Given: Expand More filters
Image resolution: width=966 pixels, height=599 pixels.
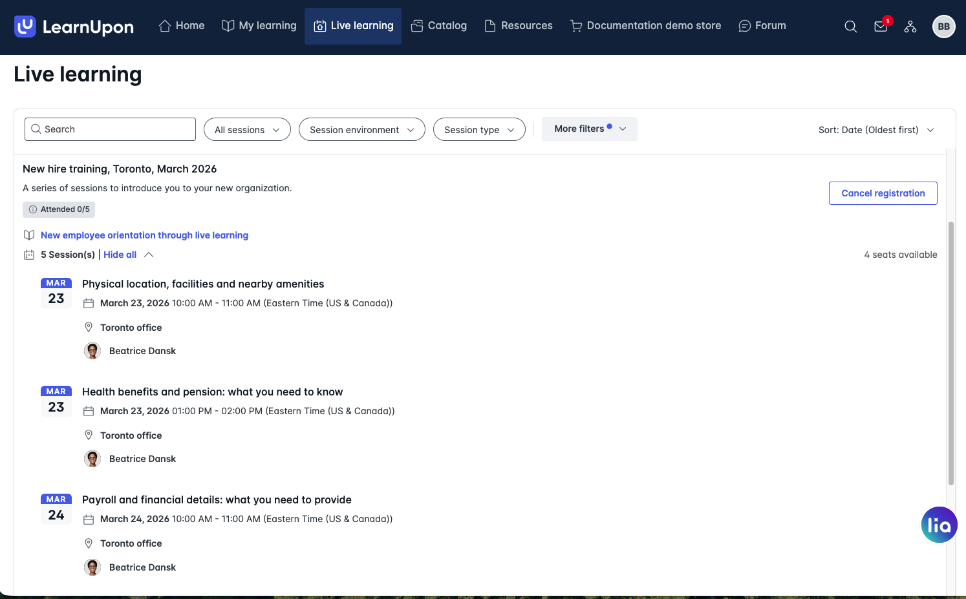Looking at the screenshot, I should [x=590, y=129].
